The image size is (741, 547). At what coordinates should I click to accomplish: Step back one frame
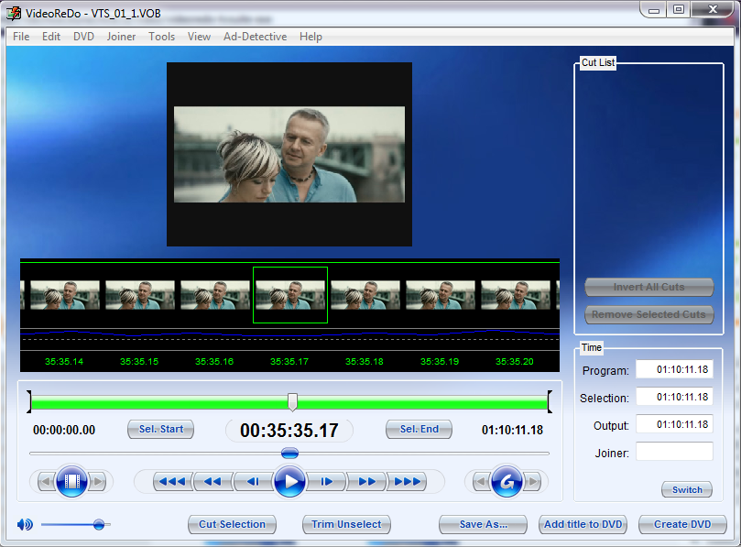(251, 481)
